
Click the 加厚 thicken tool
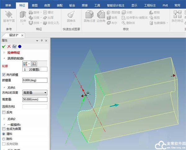48,18
